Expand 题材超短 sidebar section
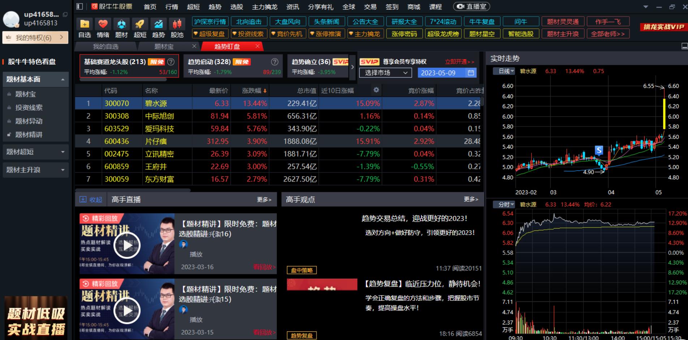688x340 pixels. pos(35,152)
